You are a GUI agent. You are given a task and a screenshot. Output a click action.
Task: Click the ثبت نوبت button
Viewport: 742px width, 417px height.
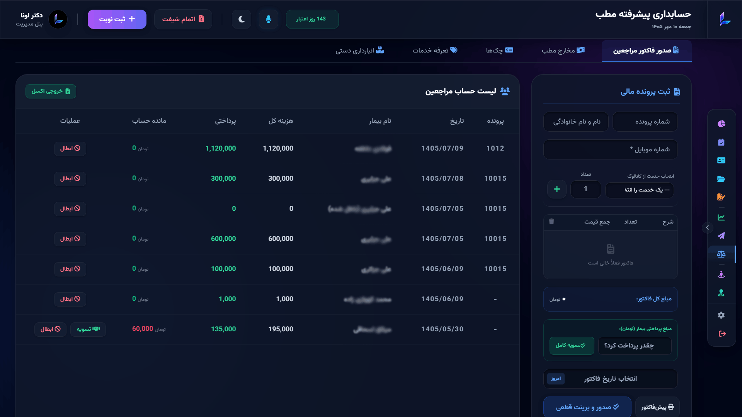tap(117, 19)
